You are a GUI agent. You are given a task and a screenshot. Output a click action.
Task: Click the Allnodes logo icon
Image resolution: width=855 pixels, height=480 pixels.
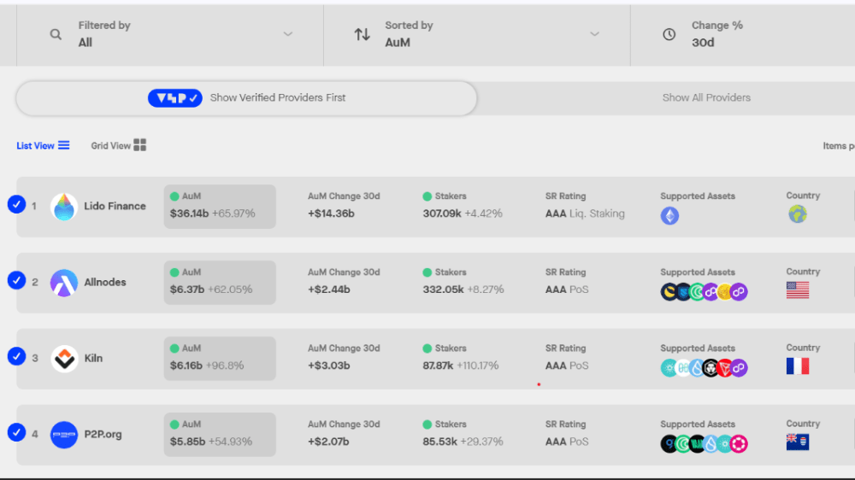click(x=64, y=283)
